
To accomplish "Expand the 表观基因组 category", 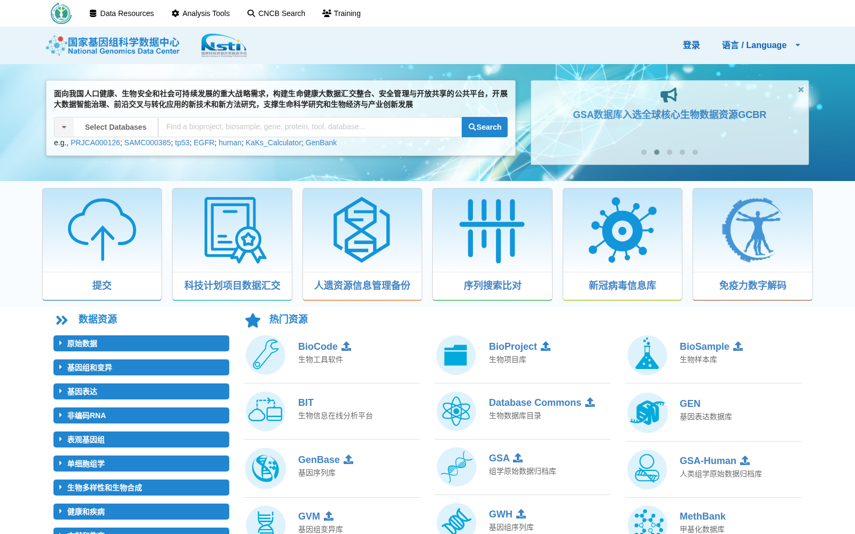I will pos(141,439).
